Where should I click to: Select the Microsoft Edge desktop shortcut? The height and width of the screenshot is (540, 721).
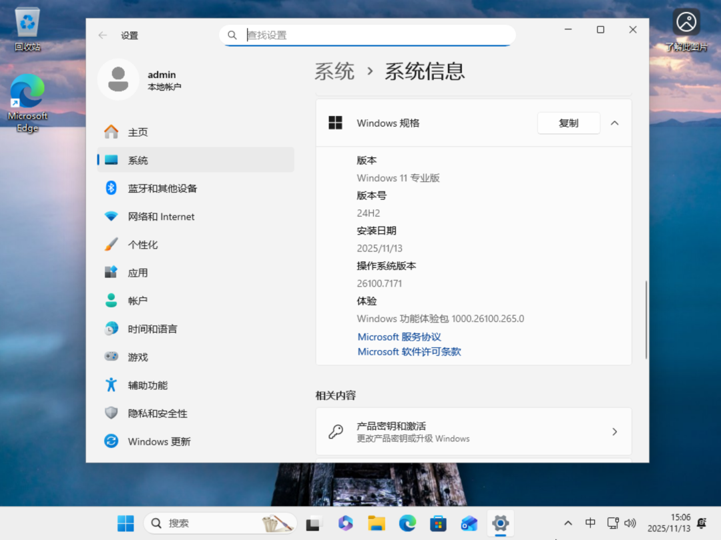27,104
